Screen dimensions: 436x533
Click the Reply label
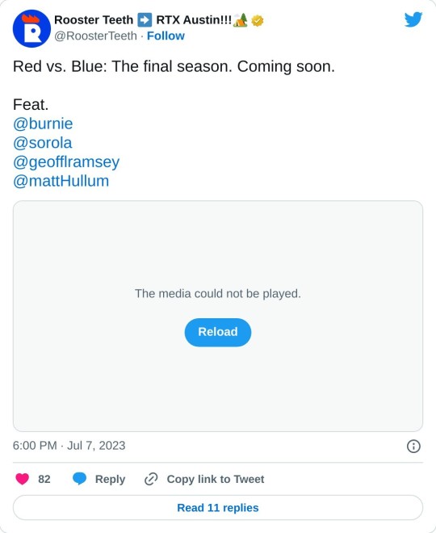[110, 479]
